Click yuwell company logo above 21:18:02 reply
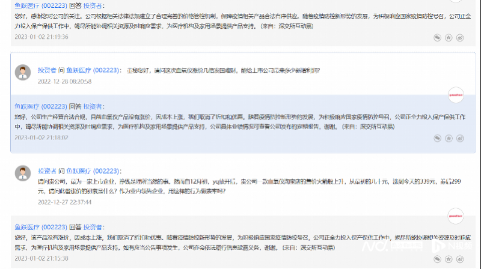Viewport: 481px width, 269px height. point(456,95)
